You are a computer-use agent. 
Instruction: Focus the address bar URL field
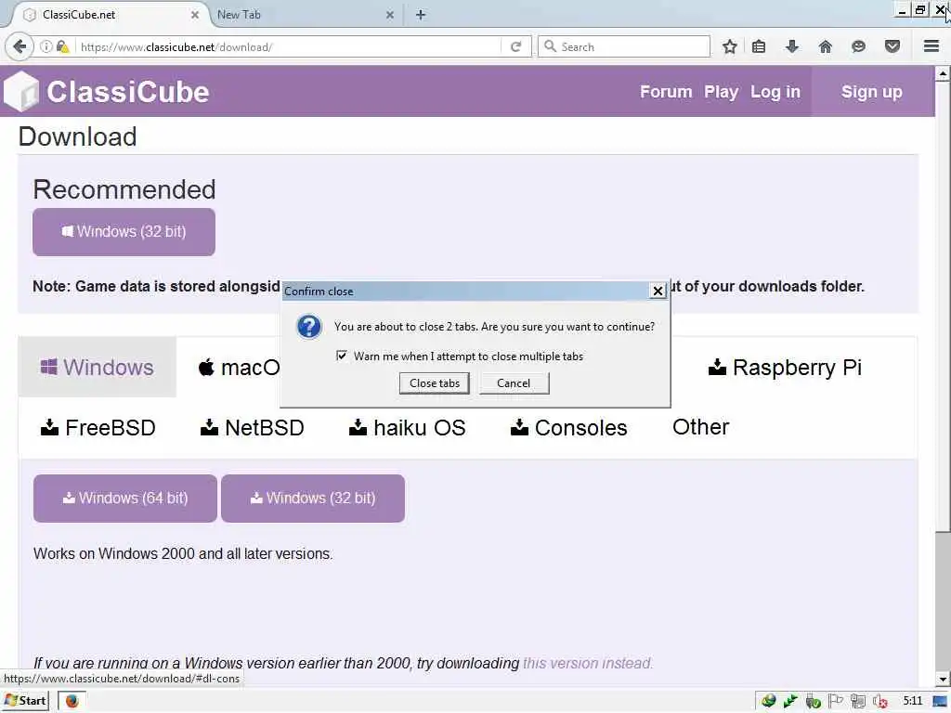(289, 46)
